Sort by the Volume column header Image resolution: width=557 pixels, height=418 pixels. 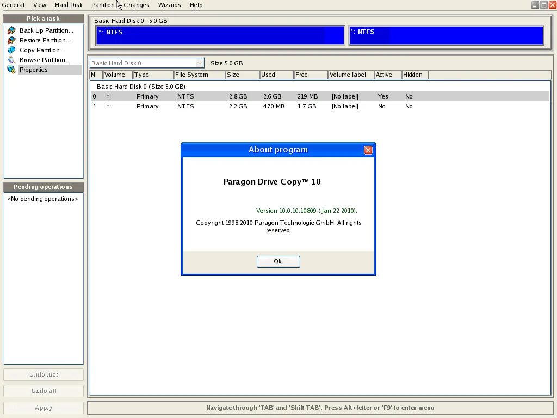tap(117, 75)
